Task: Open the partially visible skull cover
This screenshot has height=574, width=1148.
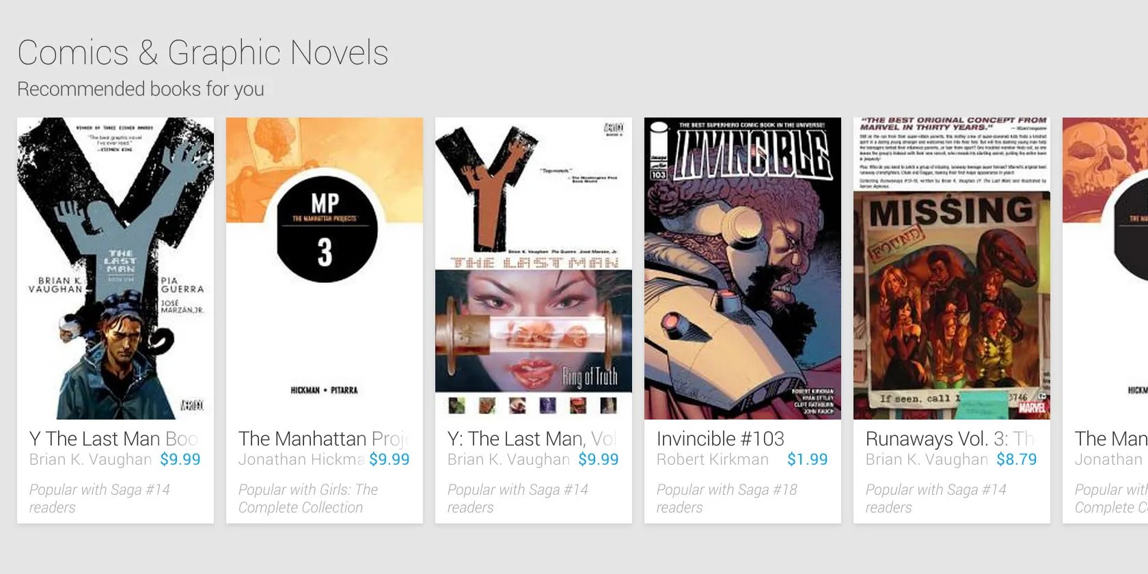Action: [1105, 269]
